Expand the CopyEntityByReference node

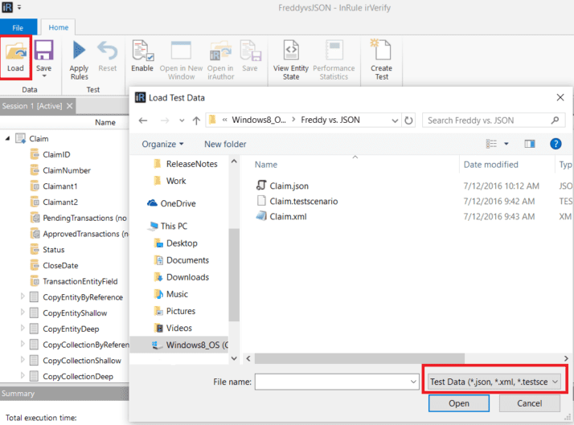[x=23, y=296]
